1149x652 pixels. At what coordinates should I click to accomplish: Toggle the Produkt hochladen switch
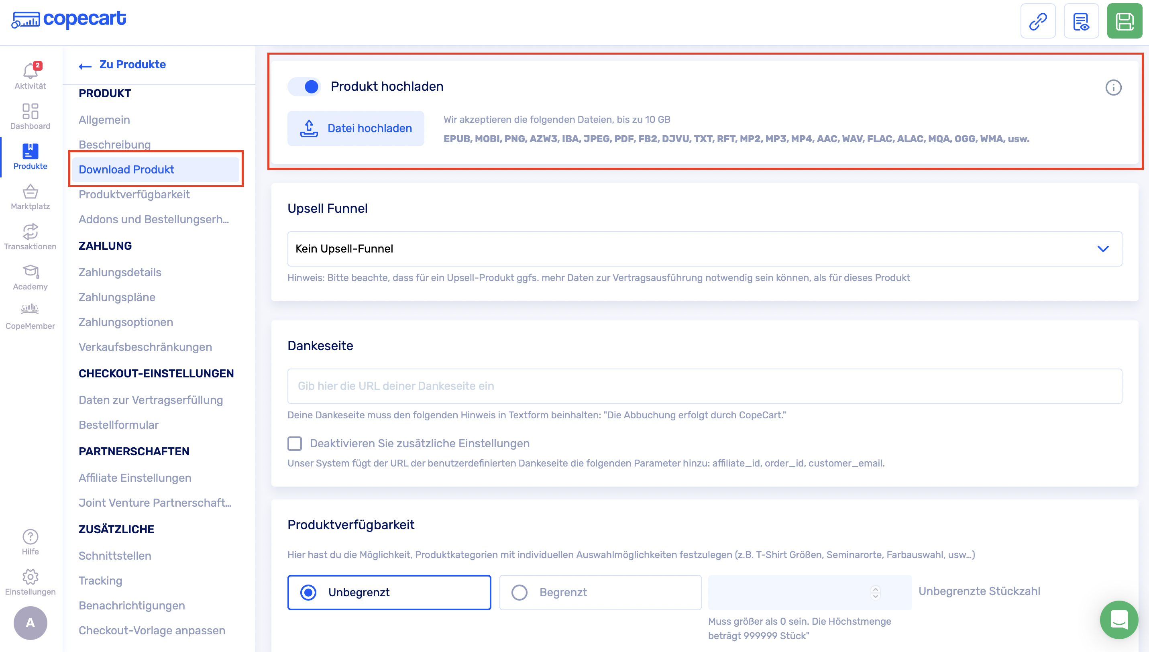pyautogui.click(x=304, y=86)
